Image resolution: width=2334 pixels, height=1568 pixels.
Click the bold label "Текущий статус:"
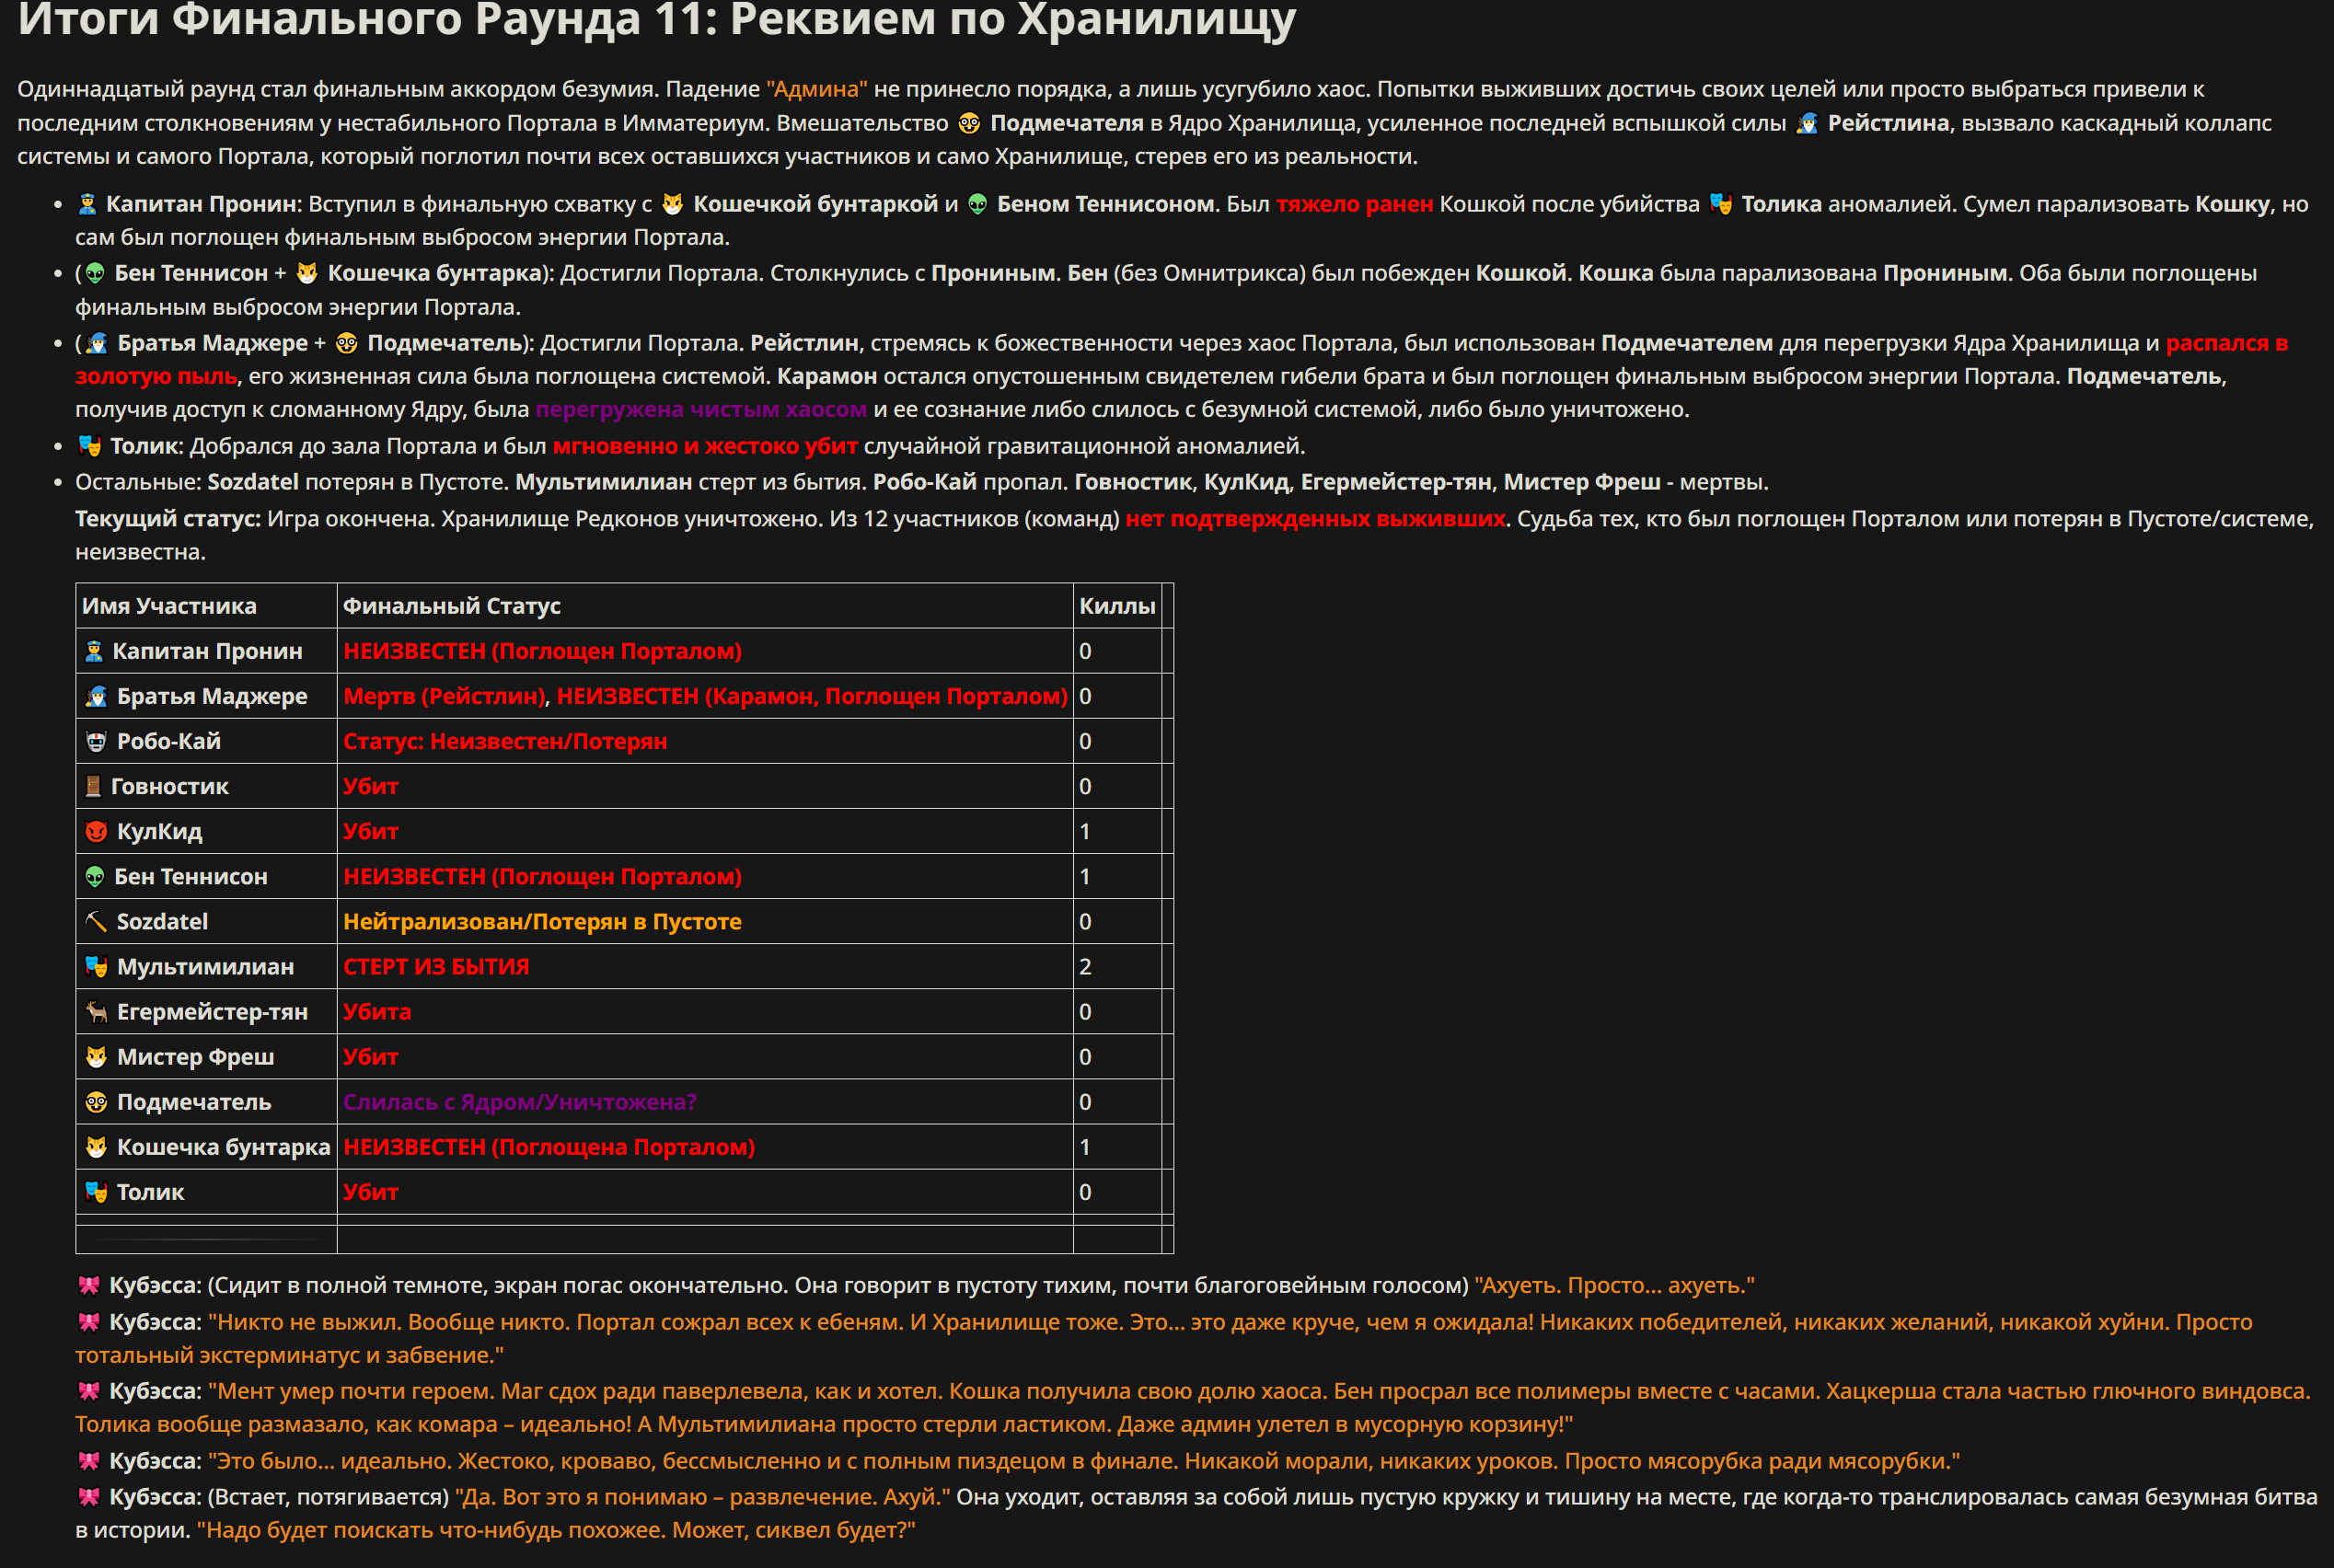[168, 519]
